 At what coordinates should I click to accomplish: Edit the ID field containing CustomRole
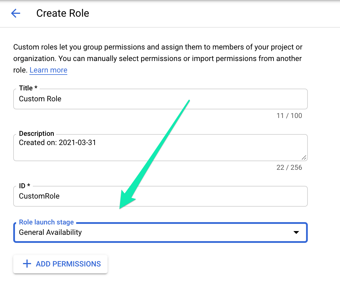tap(161, 196)
